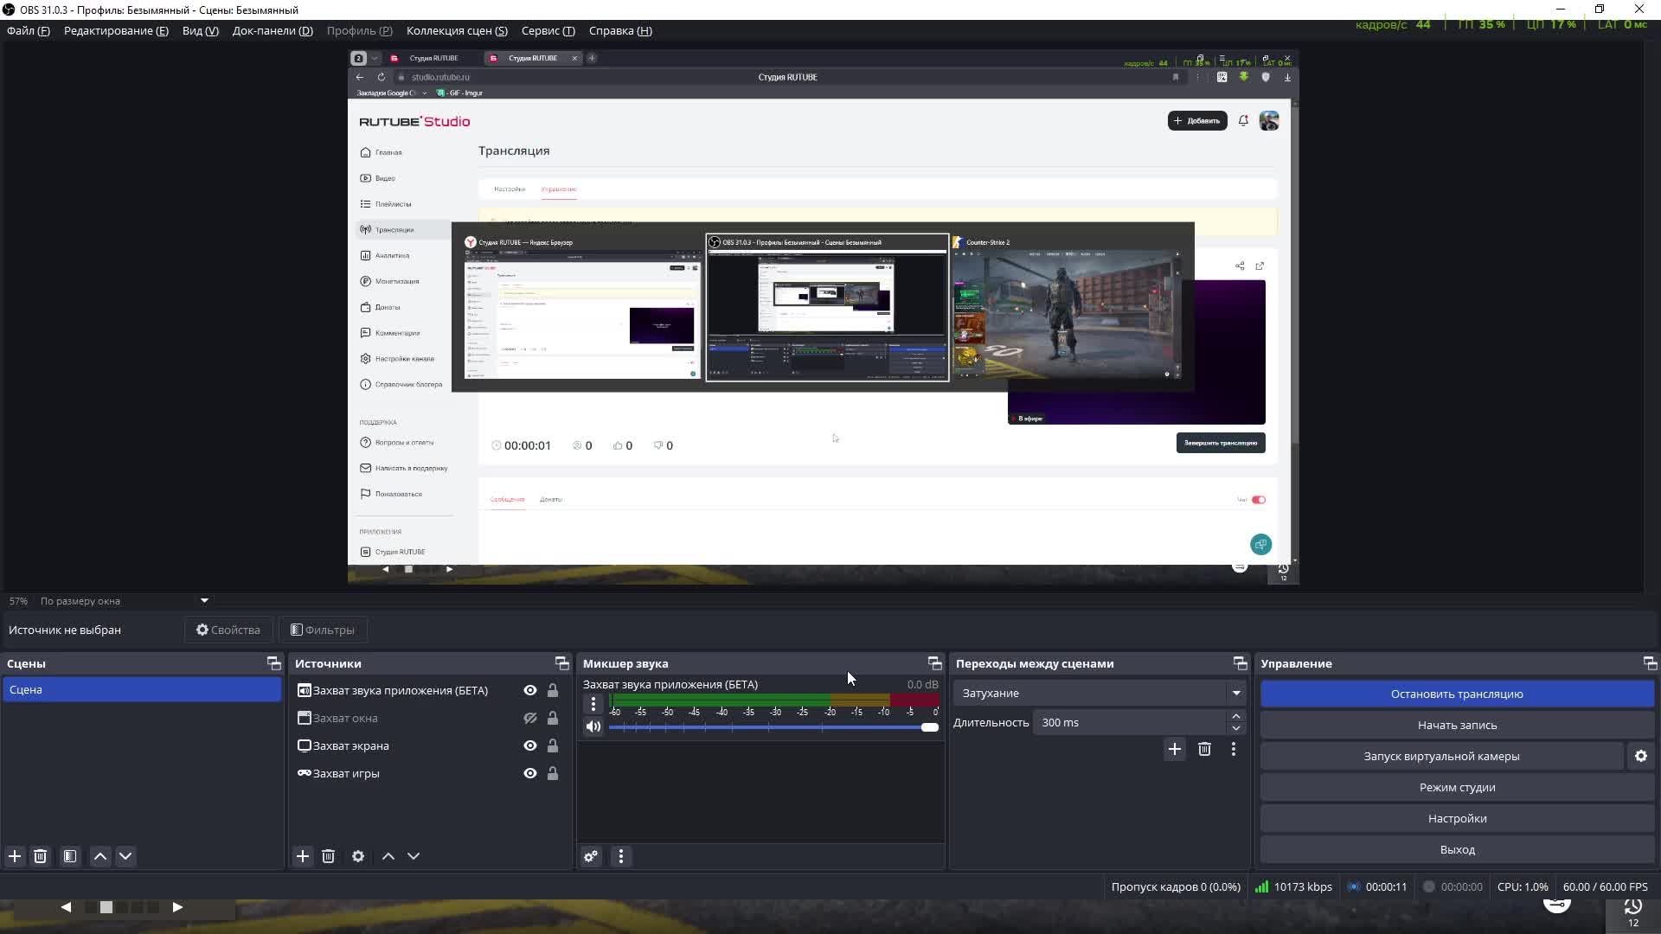Image resolution: width=1661 pixels, height=934 pixels.
Task: Select Сцена in scenes list
Action: 142,689
